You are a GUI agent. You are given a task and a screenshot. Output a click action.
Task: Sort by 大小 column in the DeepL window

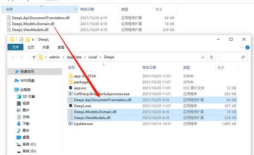[221, 67]
